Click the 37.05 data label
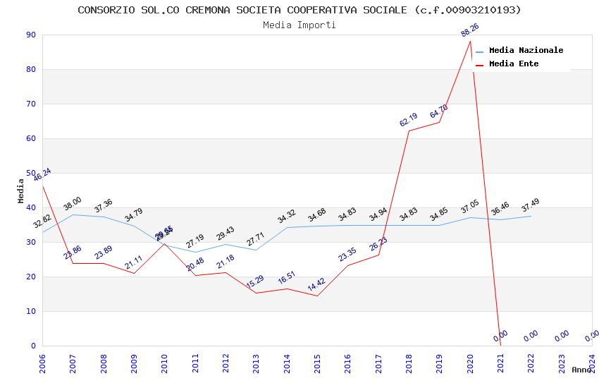 [x=470, y=207]
